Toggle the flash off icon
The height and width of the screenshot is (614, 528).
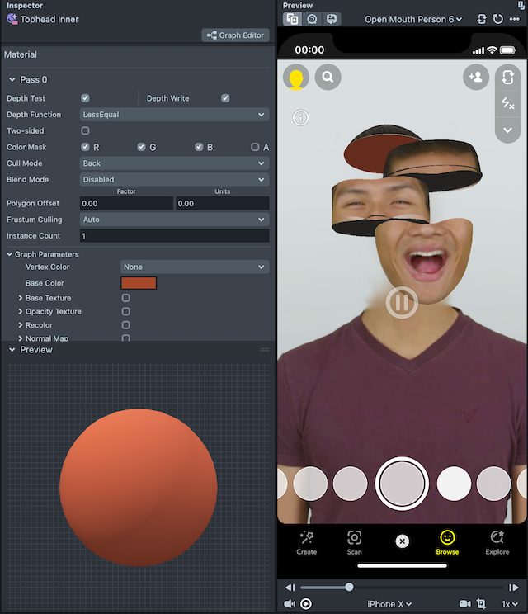tap(507, 103)
